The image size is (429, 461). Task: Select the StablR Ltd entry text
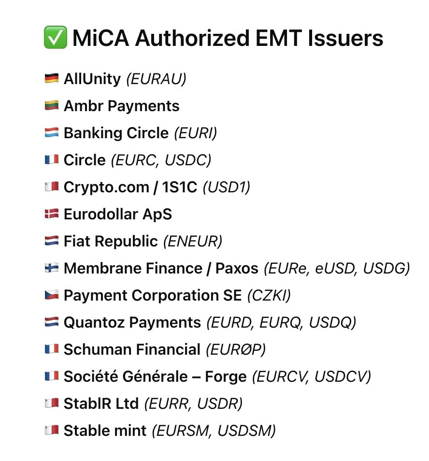click(101, 403)
